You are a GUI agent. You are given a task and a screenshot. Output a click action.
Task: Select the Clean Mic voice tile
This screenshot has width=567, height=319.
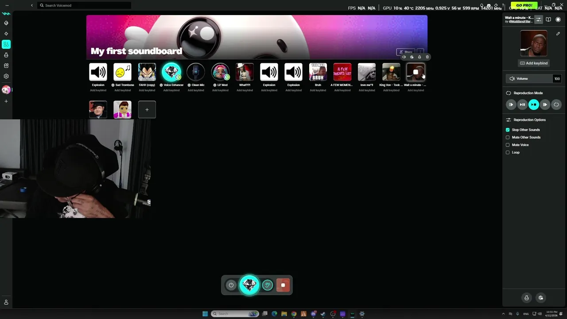point(195,72)
